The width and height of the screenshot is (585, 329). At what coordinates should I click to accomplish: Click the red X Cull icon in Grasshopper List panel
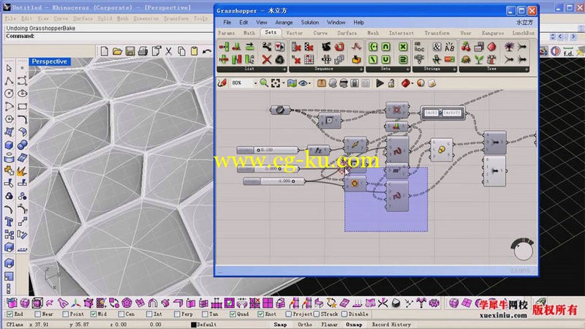266,59
